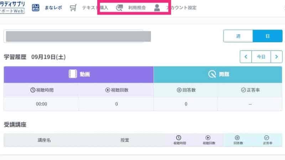
Task: Click the スタディサプリ logo
Action: tap(12, 7)
